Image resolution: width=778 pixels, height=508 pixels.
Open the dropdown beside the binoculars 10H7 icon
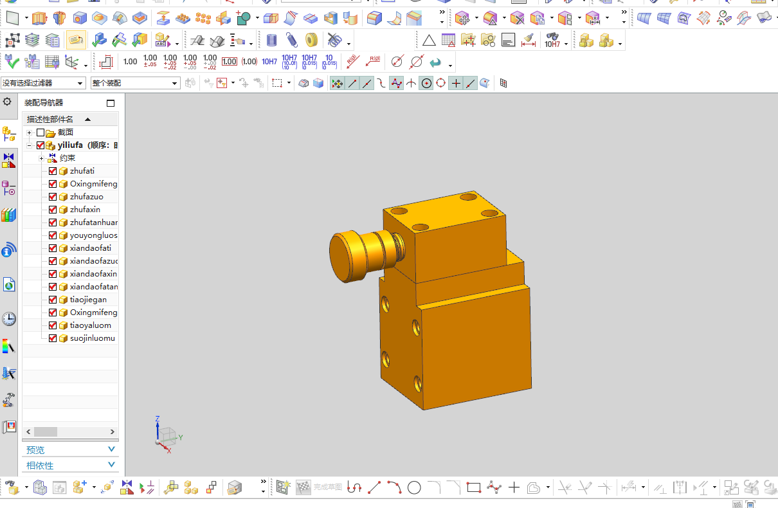[x=566, y=44]
